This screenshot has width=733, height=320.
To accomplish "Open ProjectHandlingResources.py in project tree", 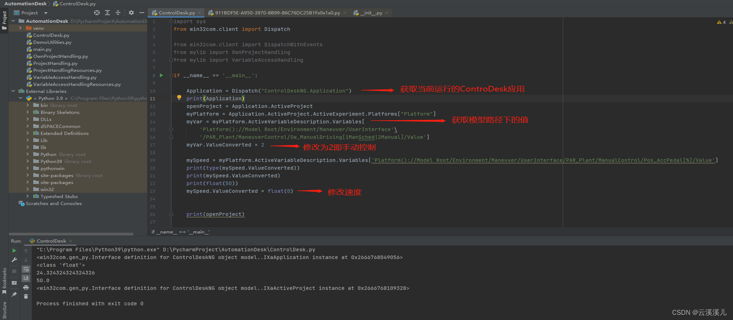I will pos(68,70).
